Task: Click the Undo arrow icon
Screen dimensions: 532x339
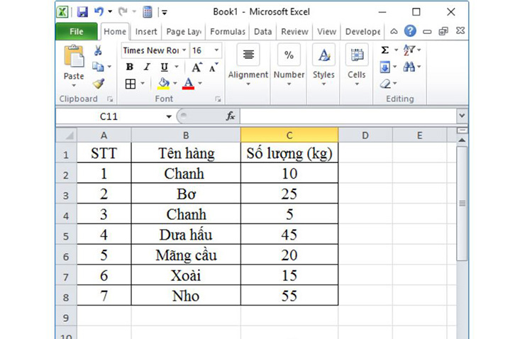Action: (x=99, y=12)
